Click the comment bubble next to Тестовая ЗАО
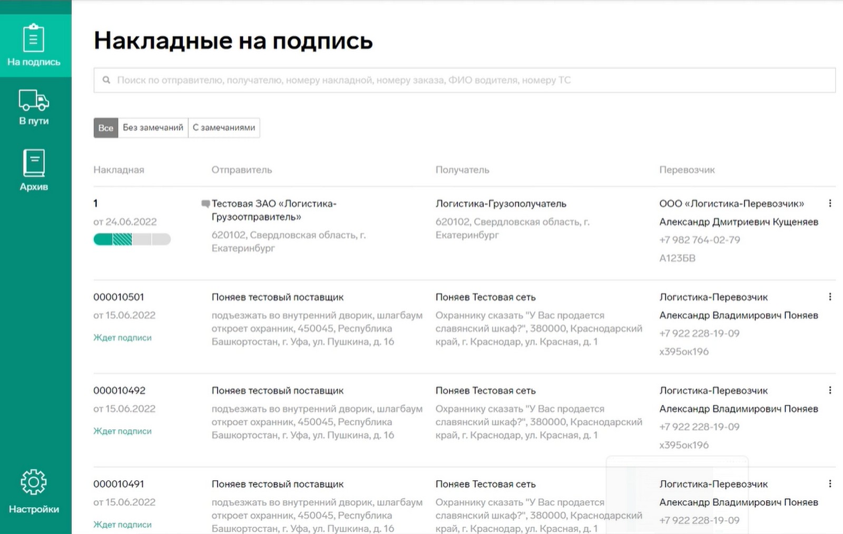Image resolution: width=843 pixels, height=534 pixels. (x=205, y=203)
